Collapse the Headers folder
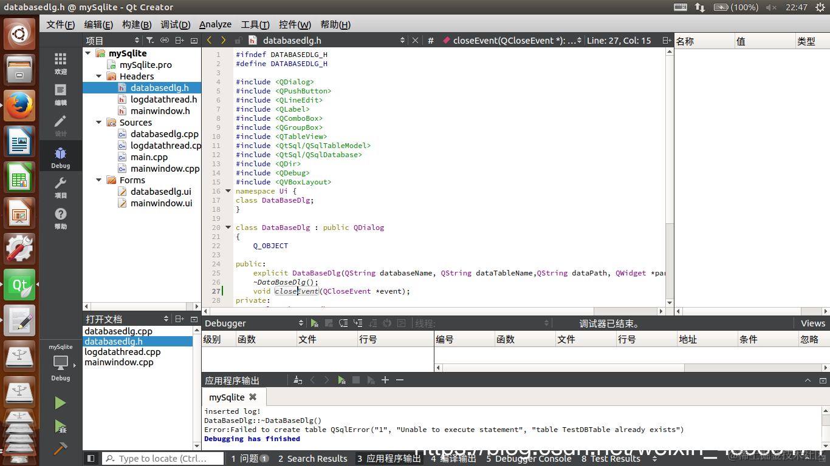 99,76
